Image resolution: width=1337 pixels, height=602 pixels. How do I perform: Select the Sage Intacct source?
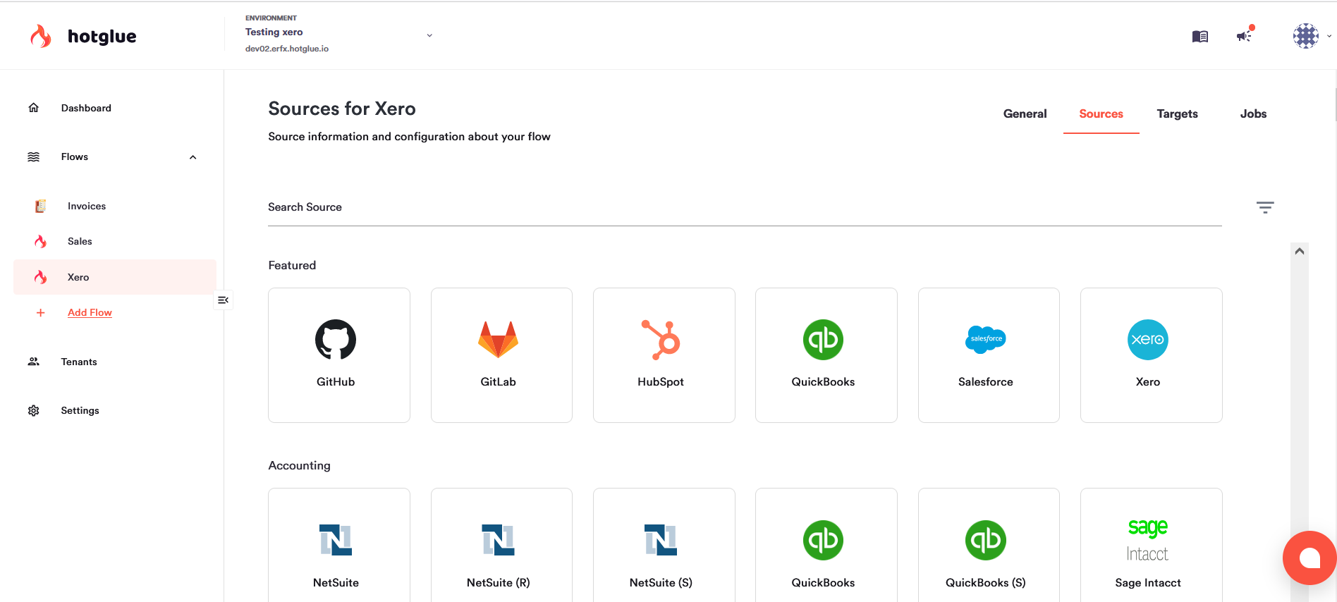click(1152, 546)
